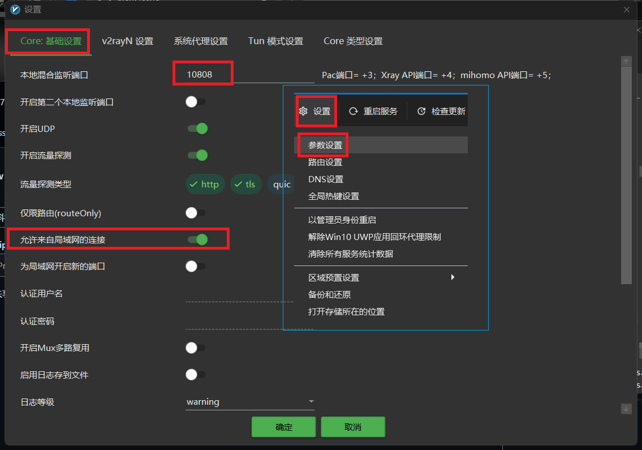Click the scrollbar down arrow
Image resolution: width=642 pixels, height=450 pixels.
626,409
